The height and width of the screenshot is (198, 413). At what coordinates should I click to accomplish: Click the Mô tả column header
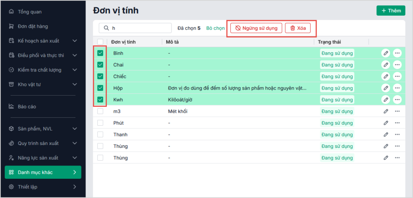pos(173,42)
